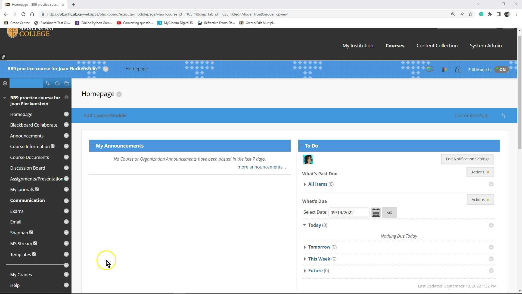Open course title breadcrumb dropdown chevron

pos(106,69)
